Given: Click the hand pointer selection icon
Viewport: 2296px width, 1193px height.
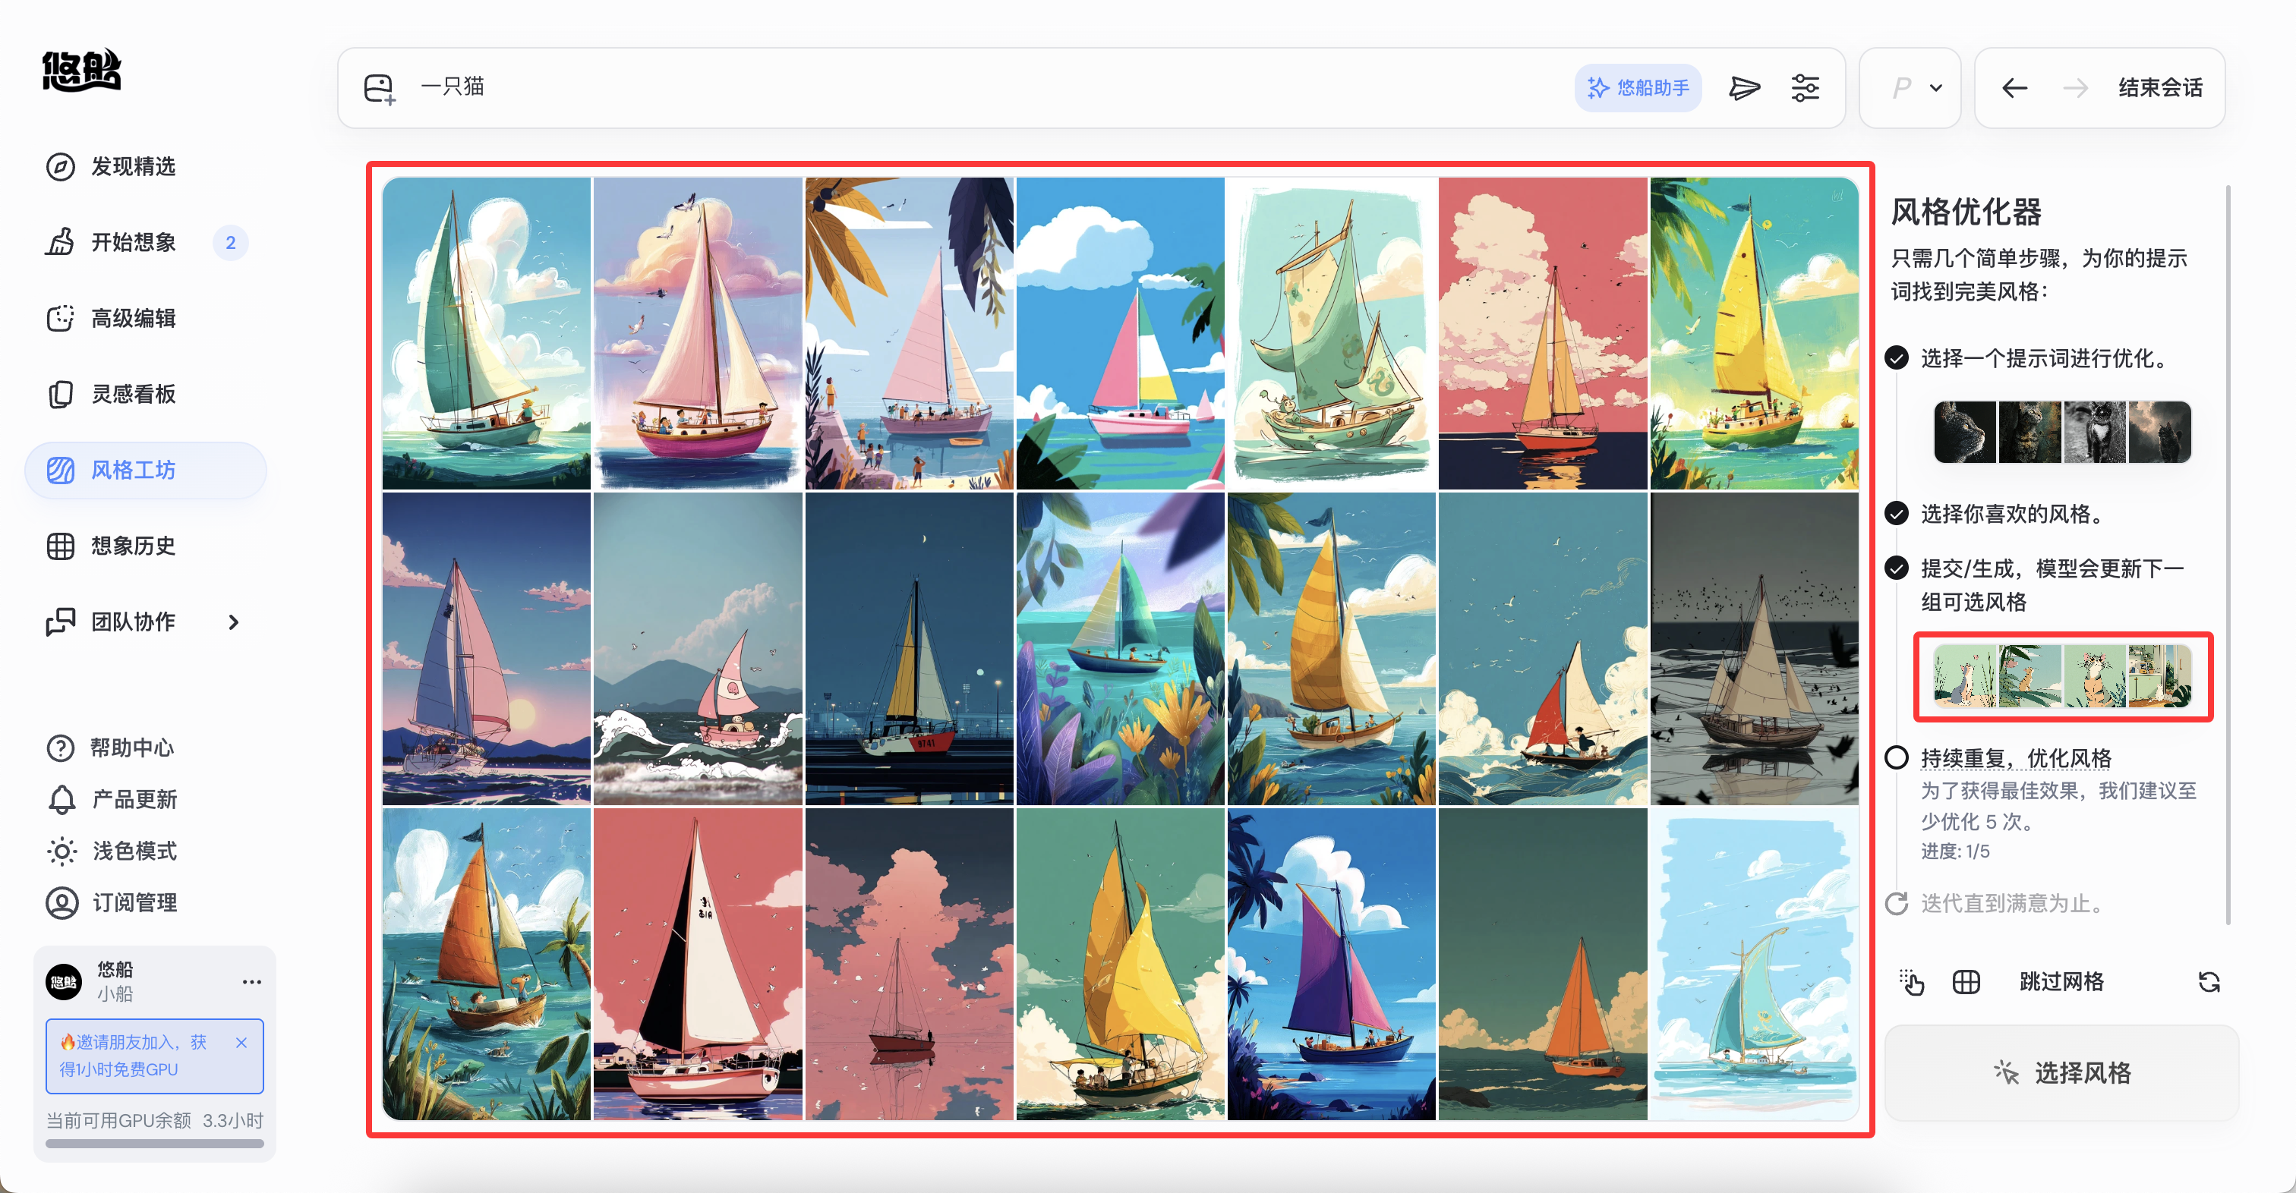Looking at the screenshot, I should click(x=1911, y=982).
